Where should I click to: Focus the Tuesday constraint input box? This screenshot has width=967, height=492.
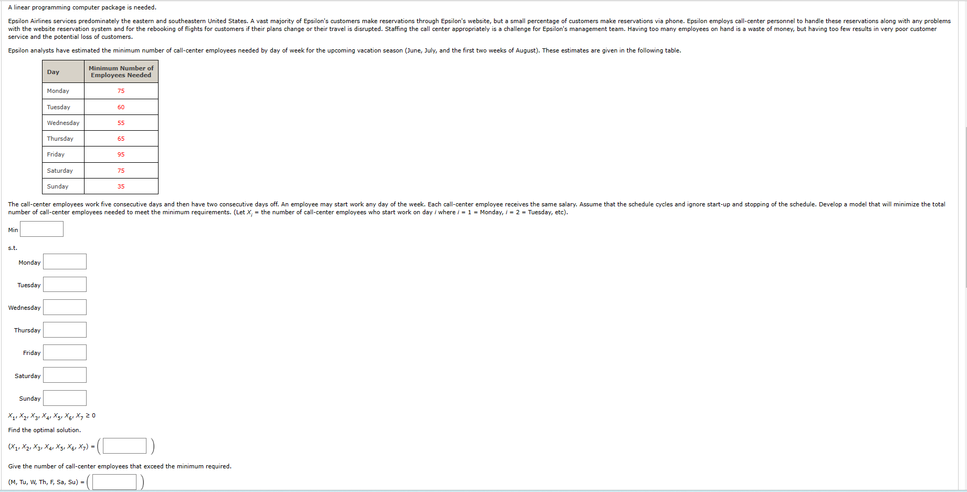point(65,285)
